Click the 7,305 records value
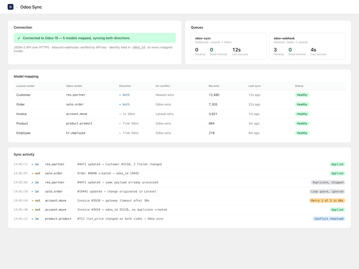 213,104
